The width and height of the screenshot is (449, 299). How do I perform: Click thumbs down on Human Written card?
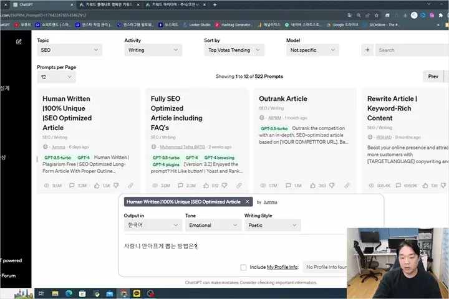pyautogui.click(x=116, y=186)
